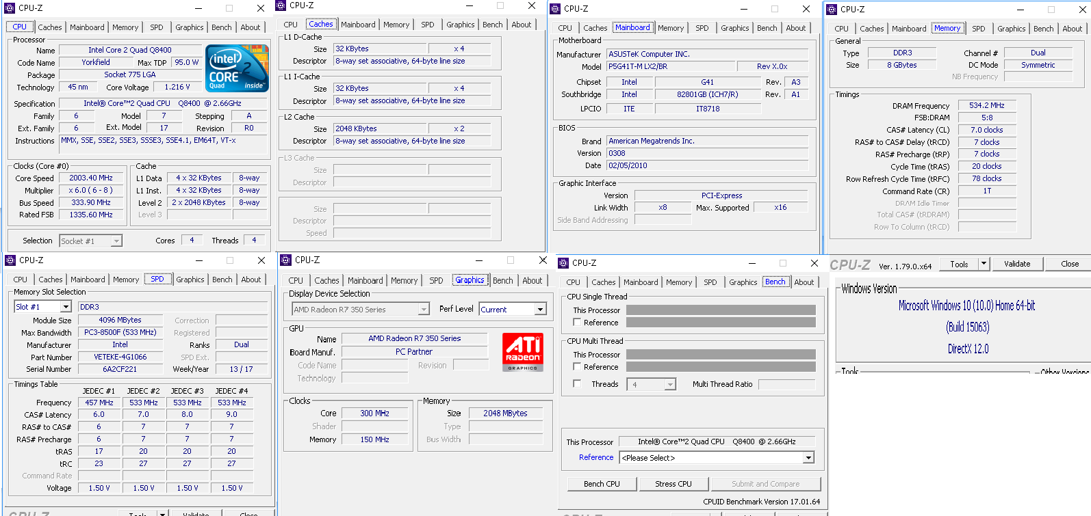The image size is (1091, 516).
Task: Click Single Thread This Processor progress bar
Action: pyautogui.click(x=721, y=310)
